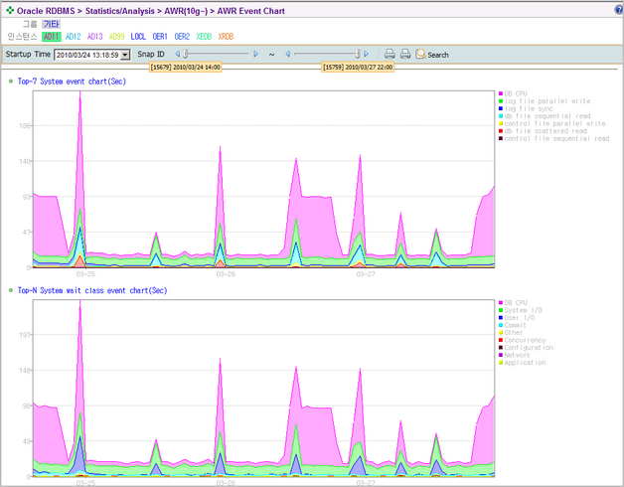Image resolution: width=624 pixels, height=487 pixels.
Task: Click the [15759] end snapshot tooltip label
Action: [x=358, y=67]
